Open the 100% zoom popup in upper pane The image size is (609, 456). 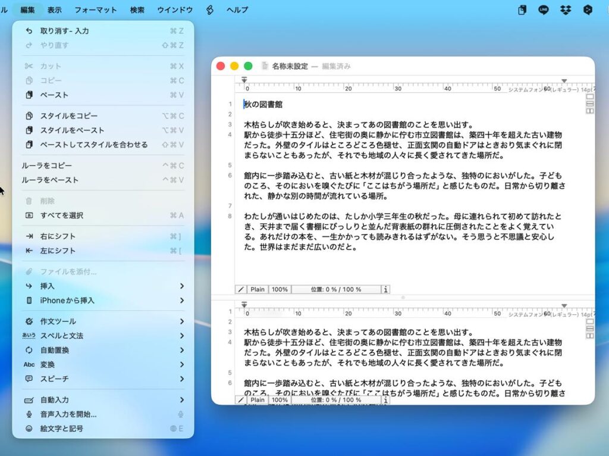pos(280,289)
